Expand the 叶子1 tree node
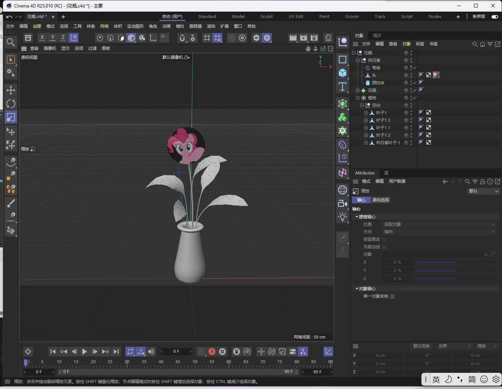The height and width of the screenshot is (389, 502). tap(366, 113)
